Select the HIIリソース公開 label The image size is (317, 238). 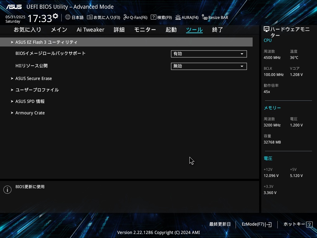(x=32, y=66)
